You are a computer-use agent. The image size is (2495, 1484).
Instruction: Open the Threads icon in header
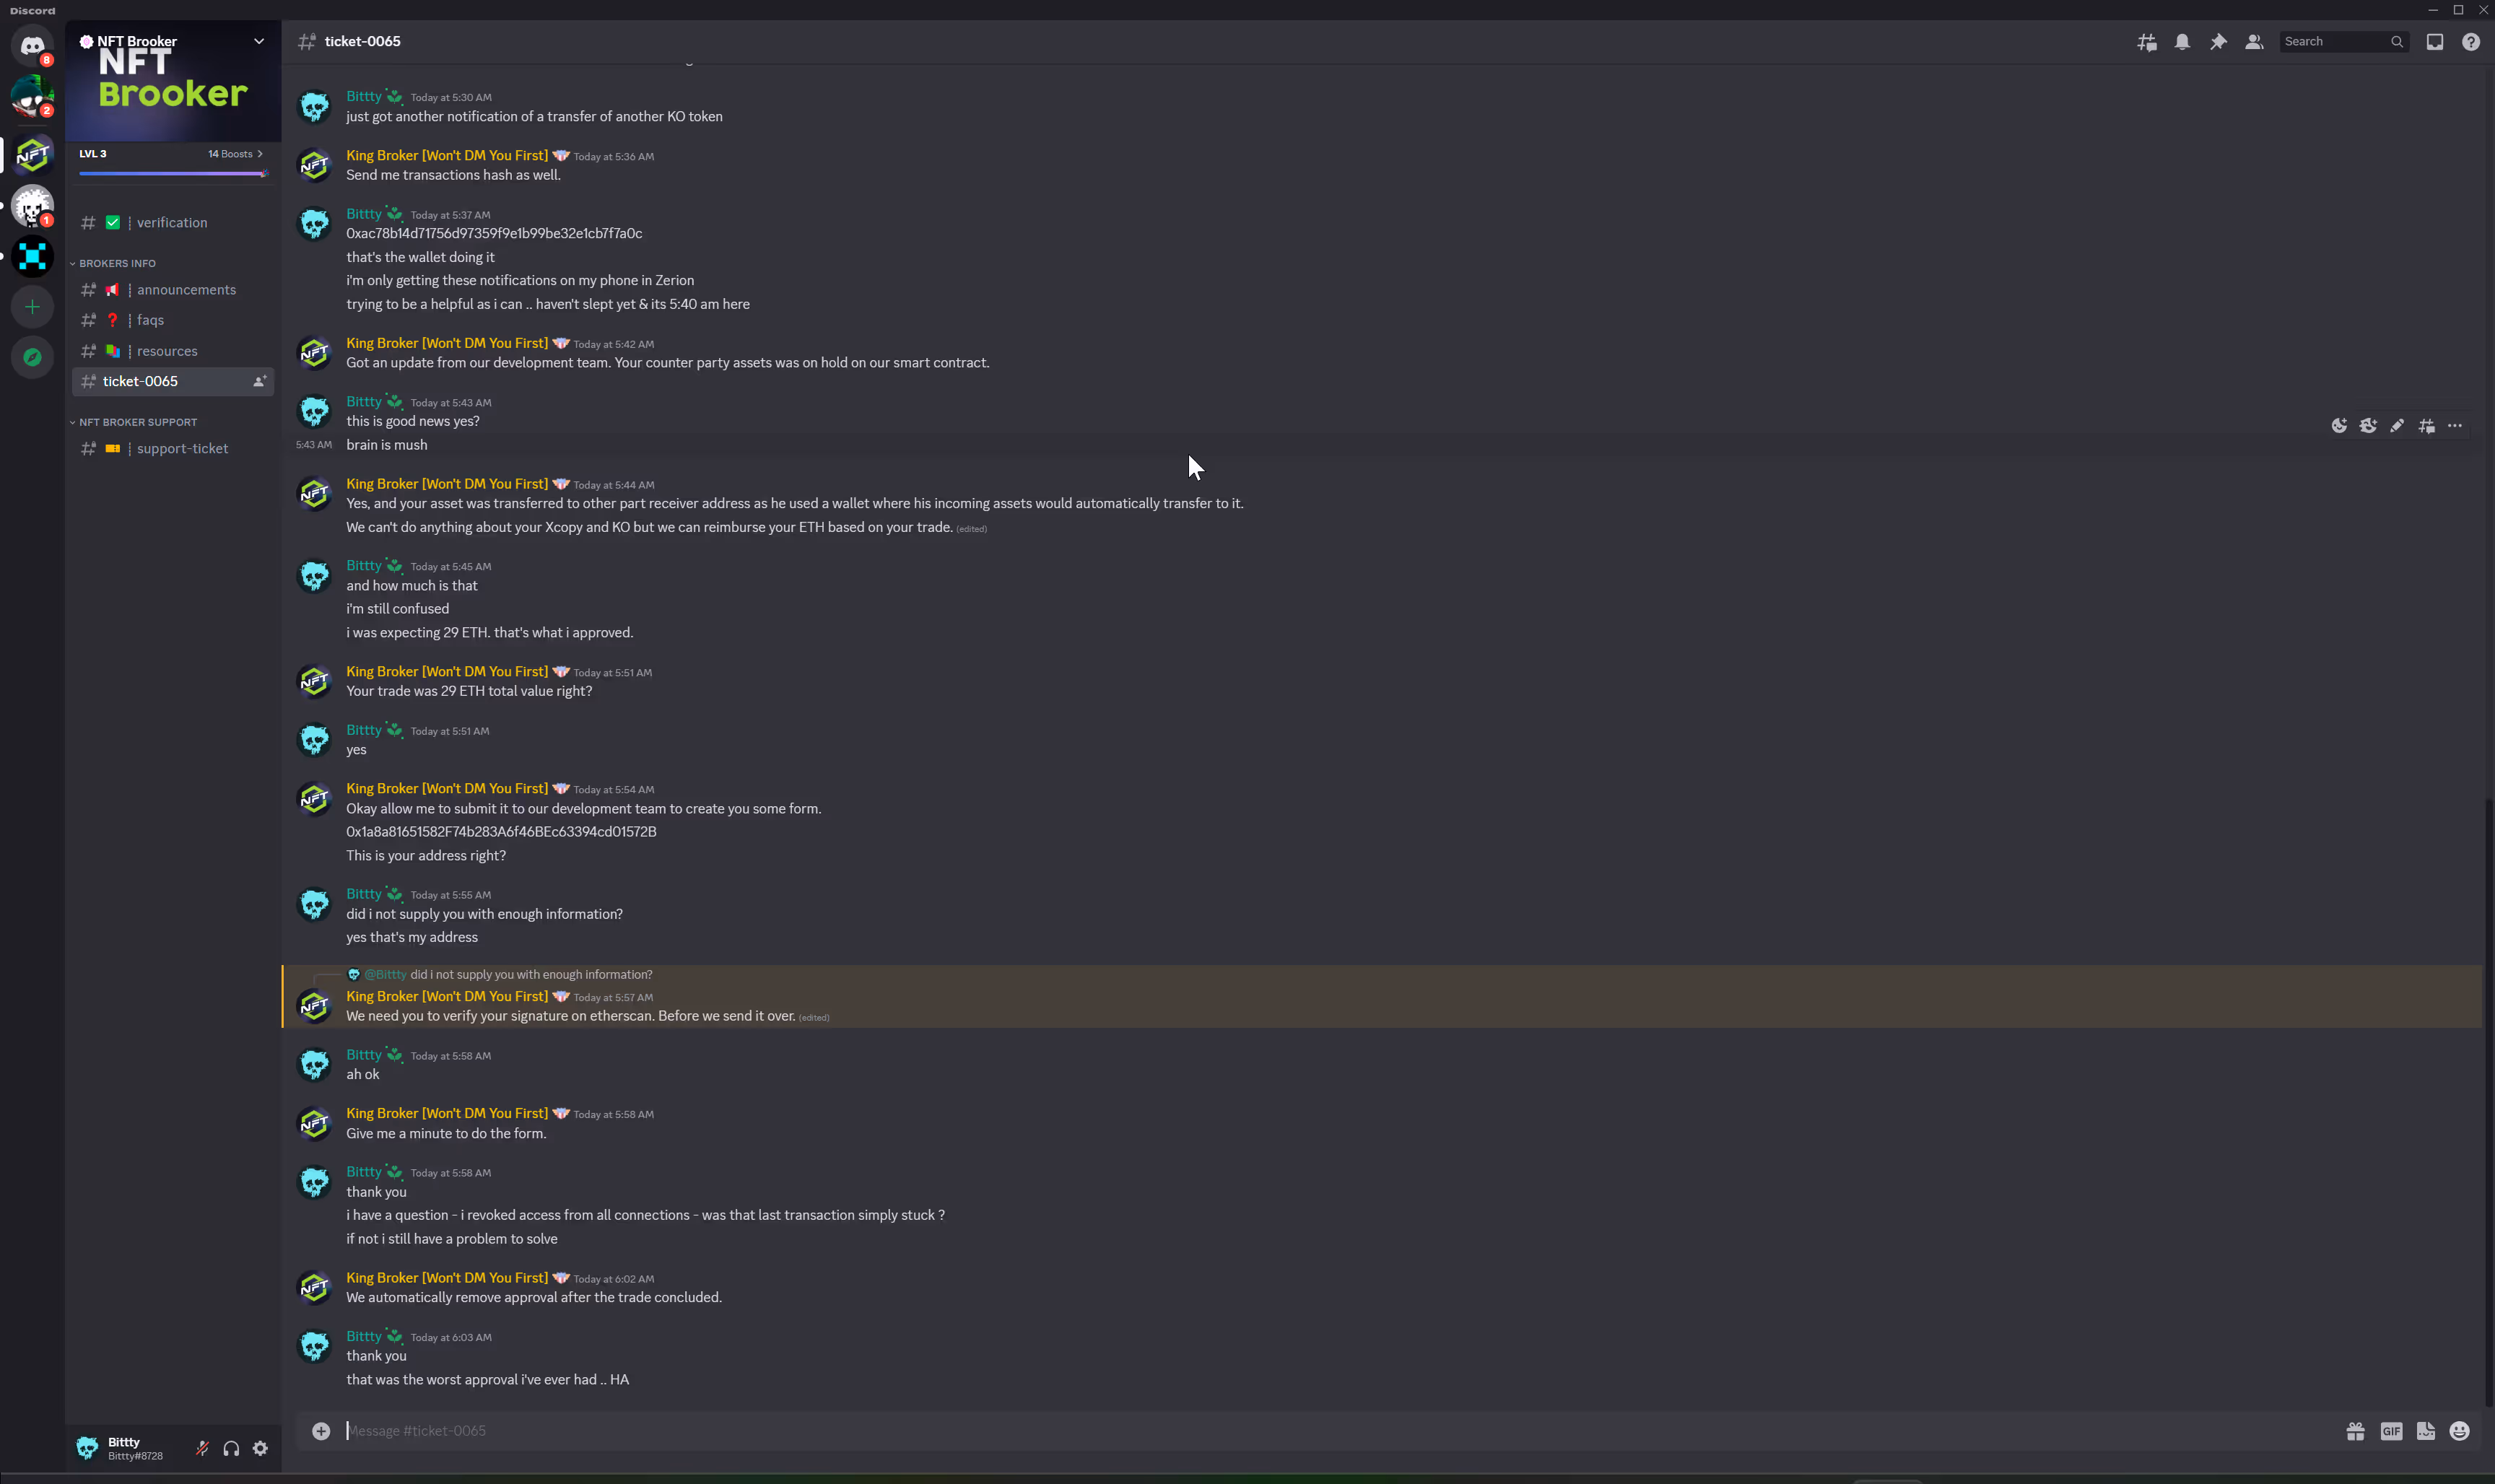2147,42
